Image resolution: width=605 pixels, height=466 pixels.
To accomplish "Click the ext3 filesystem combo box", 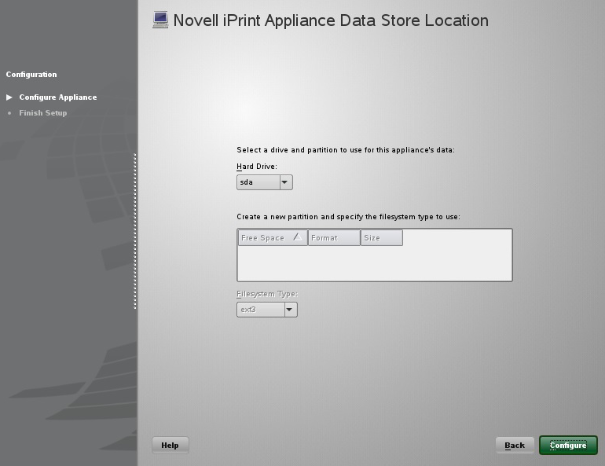I will (267, 310).
